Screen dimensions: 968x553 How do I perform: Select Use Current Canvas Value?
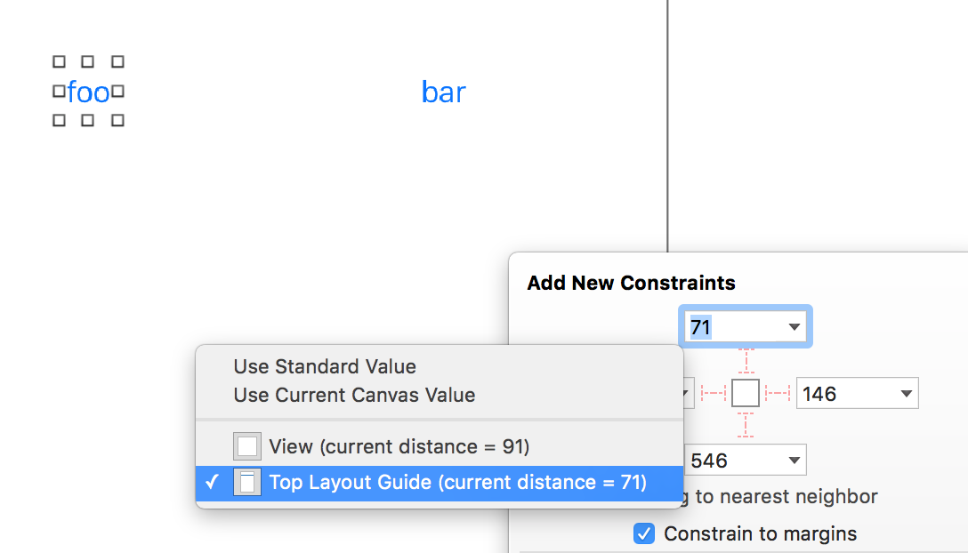click(354, 395)
